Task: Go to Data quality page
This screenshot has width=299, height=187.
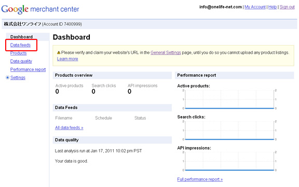Action: click(x=21, y=61)
